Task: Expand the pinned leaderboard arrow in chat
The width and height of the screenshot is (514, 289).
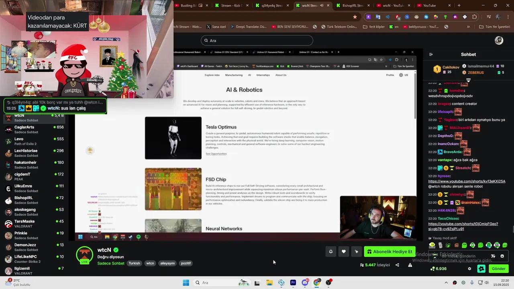Action: coord(468,80)
